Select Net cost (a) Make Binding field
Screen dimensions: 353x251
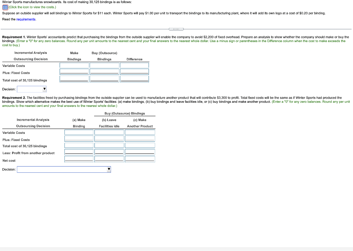pyautogui.click(x=79, y=159)
